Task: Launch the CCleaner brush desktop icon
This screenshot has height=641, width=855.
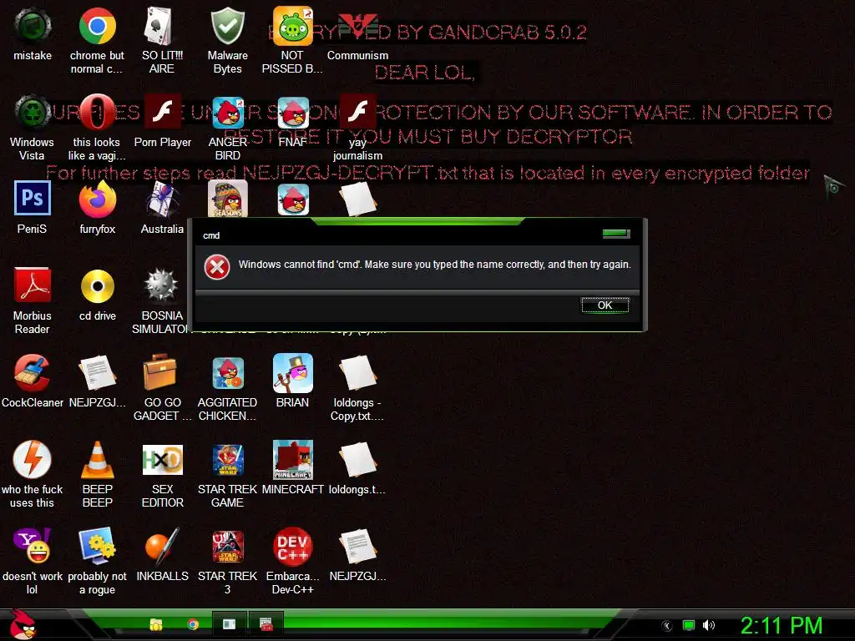Action: pos(33,381)
